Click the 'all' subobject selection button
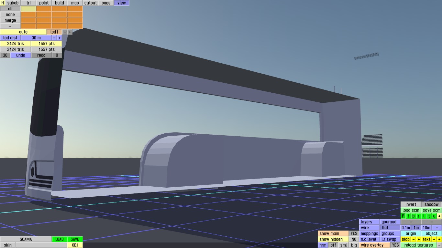Viewport: 442px width, 248px height. [10, 9]
